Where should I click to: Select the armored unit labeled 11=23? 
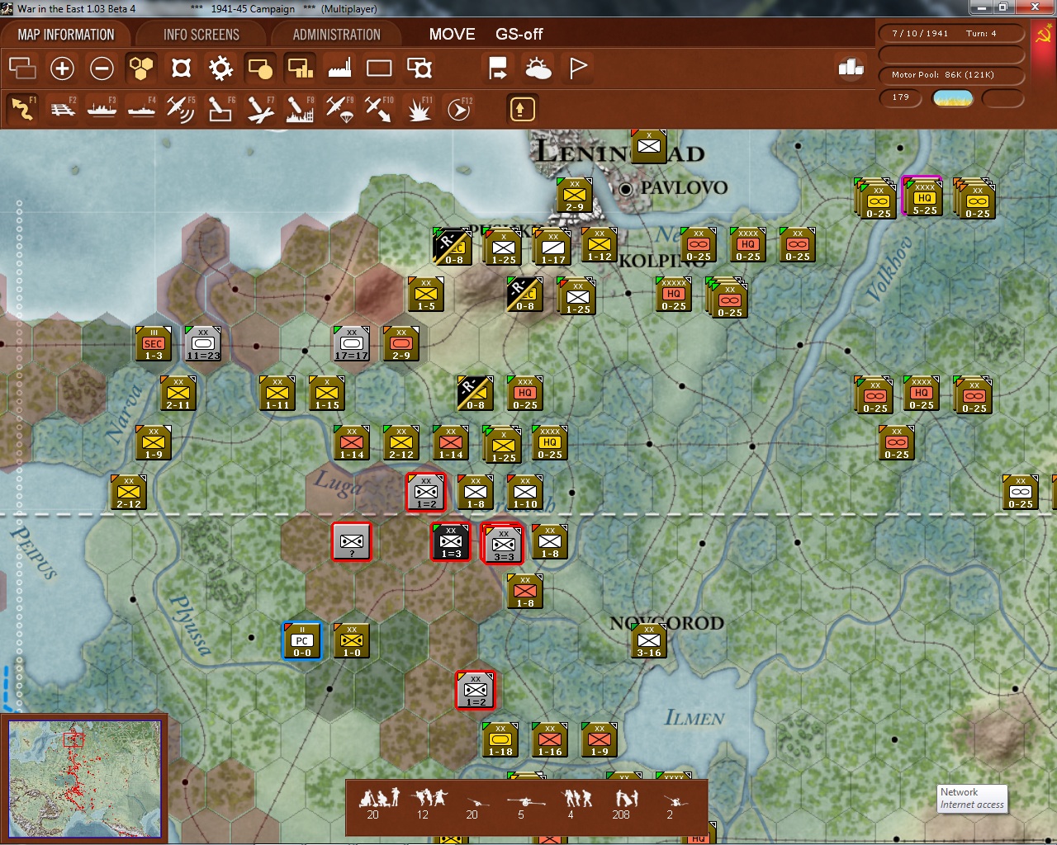click(x=203, y=343)
